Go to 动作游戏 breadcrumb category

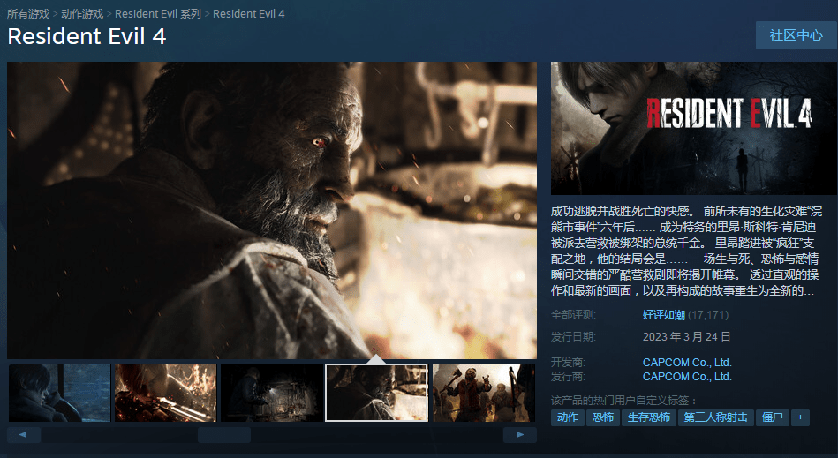coord(82,14)
